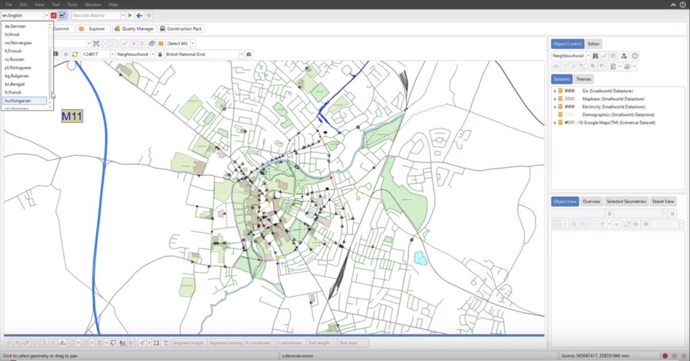The height and width of the screenshot is (361, 690).
Task: Go back using the blue left arrow
Action: tap(139, 16)
